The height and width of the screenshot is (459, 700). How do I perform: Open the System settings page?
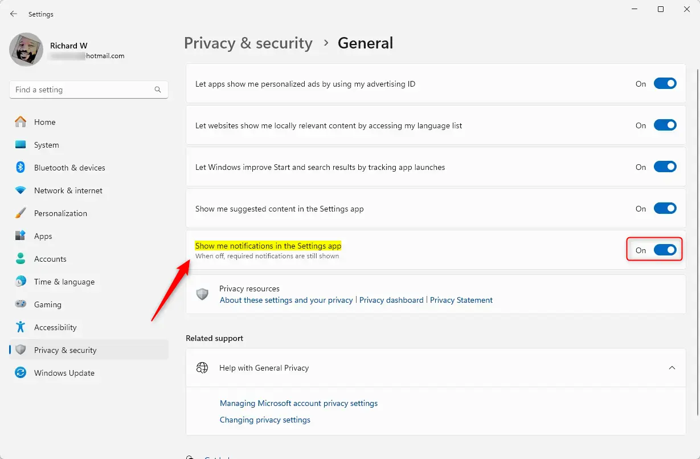pos(46,145)
